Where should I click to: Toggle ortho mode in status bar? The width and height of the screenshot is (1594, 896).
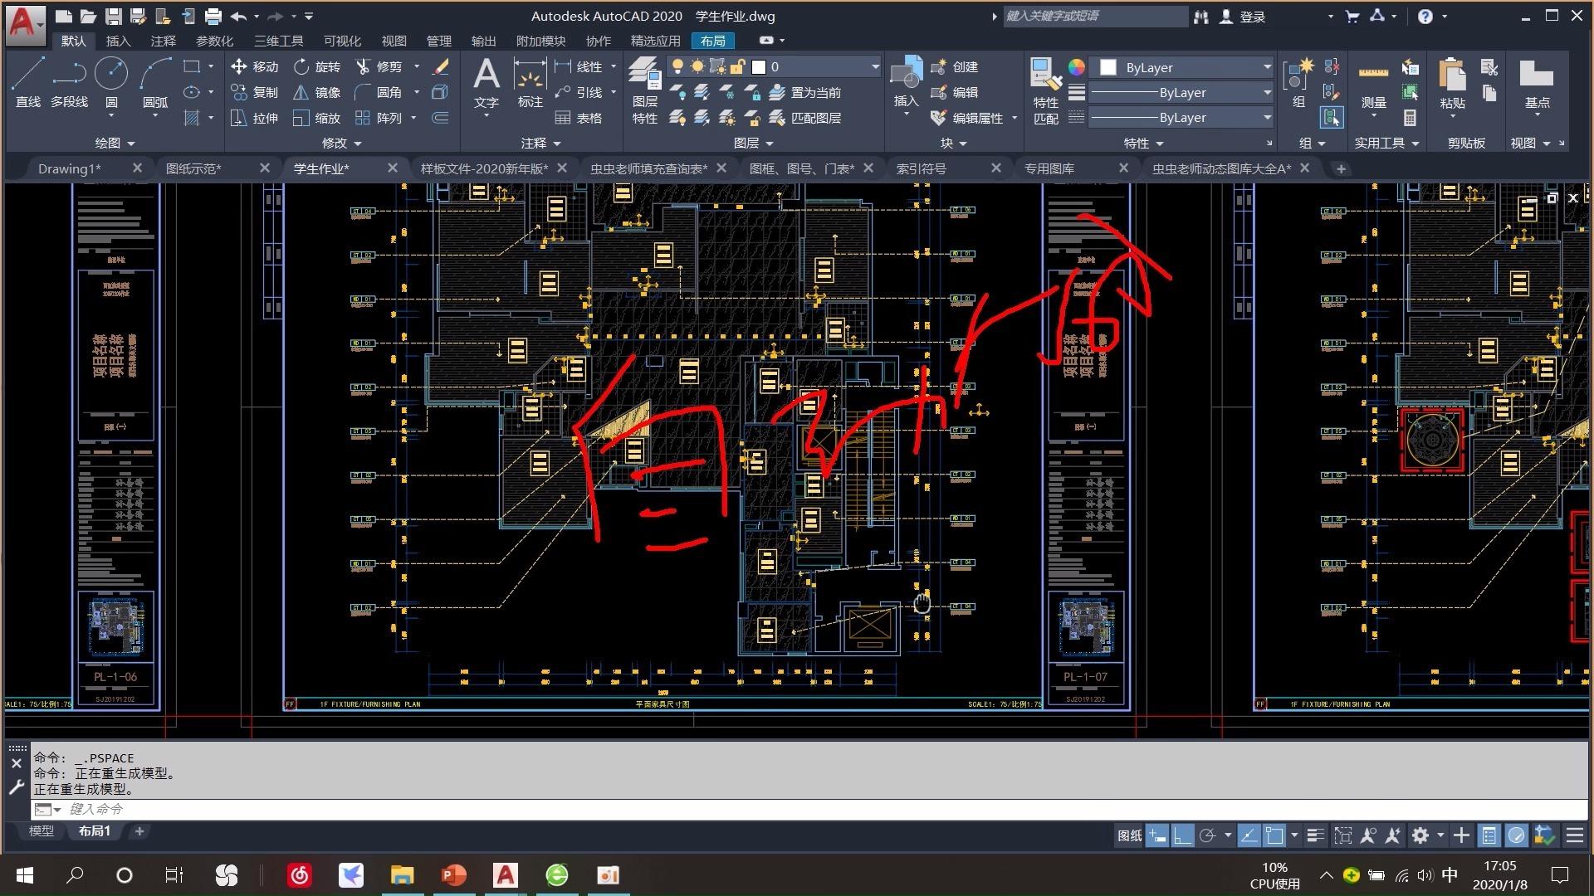coord(1182,835)
